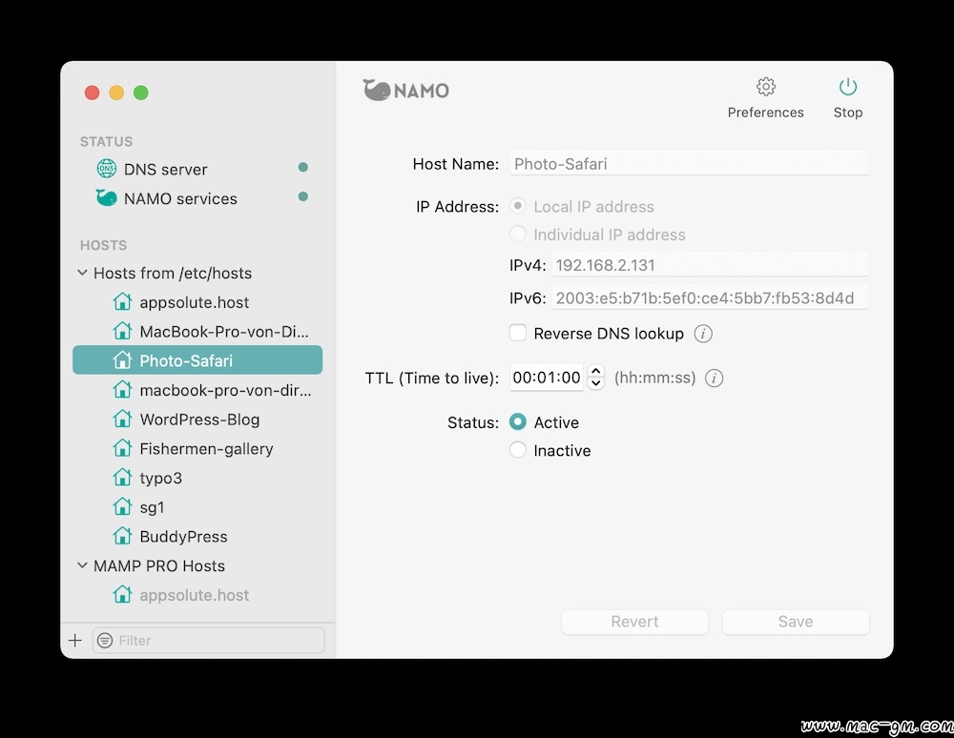Click the TTL time field
This screenshot has height=738, width=954.
[x=547, y=378]
